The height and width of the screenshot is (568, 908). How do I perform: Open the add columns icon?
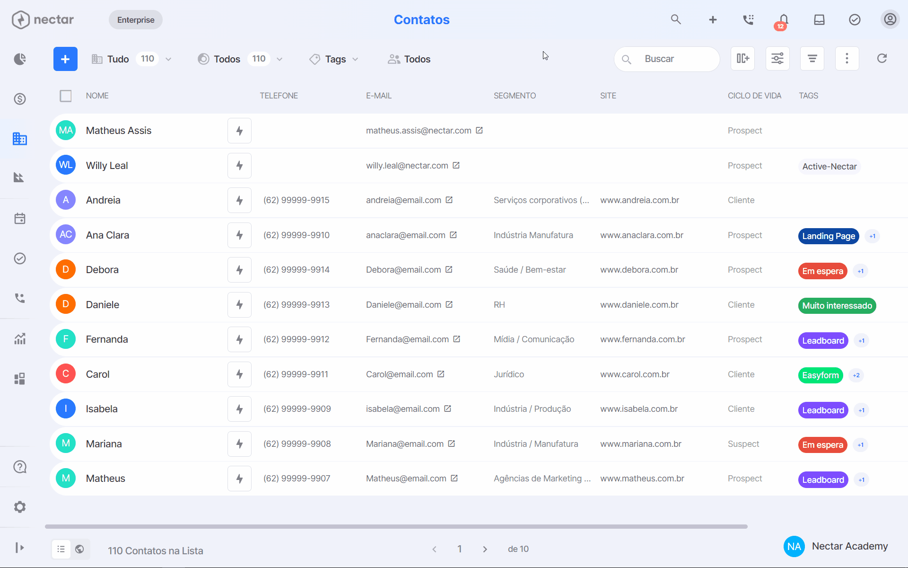point(742,59)
